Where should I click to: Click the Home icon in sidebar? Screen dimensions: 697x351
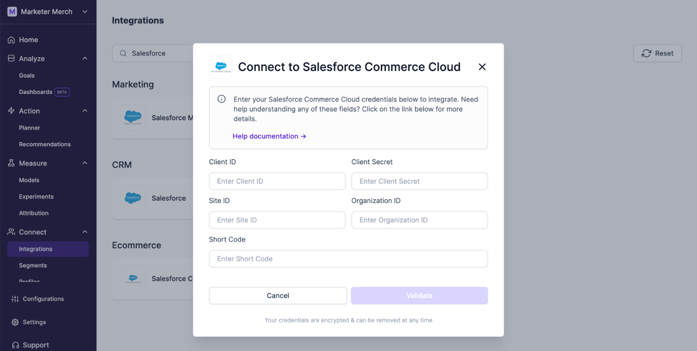[x=12, y=40]
